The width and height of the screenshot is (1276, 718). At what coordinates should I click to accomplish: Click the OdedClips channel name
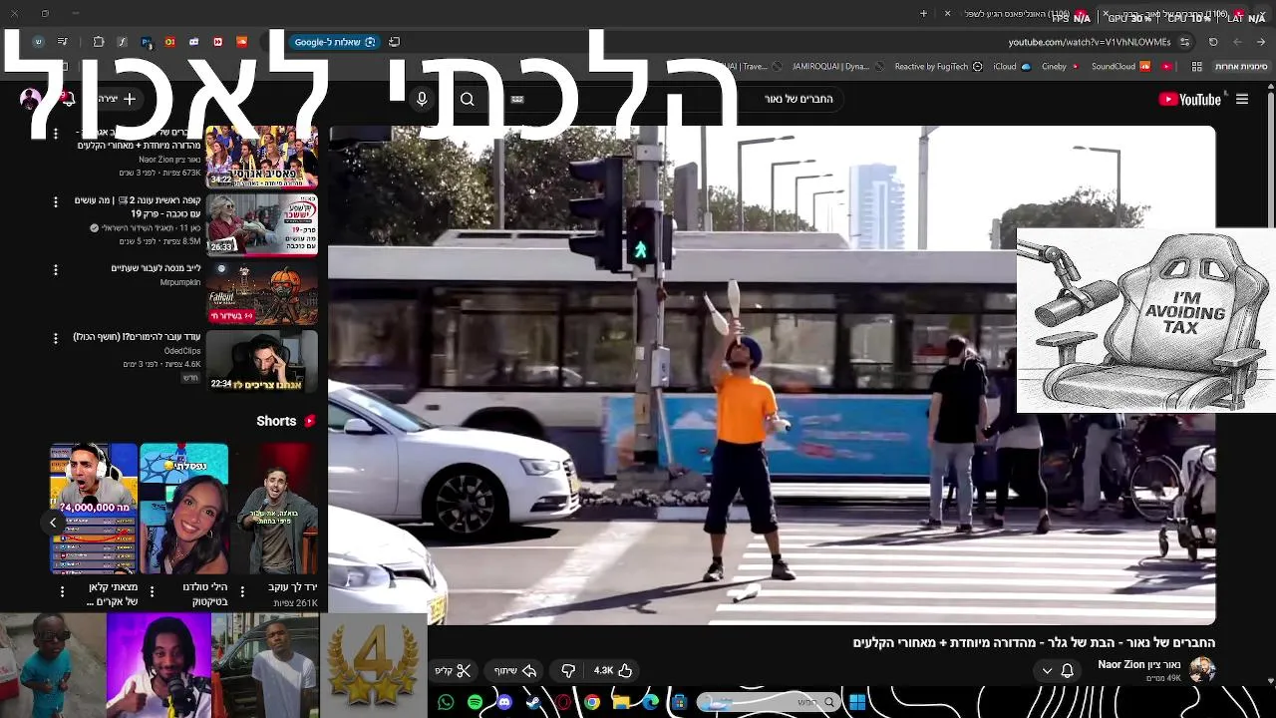182,351
